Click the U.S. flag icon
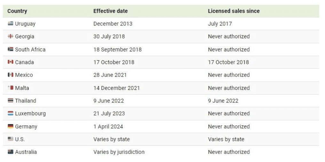The width and height of the screenshot is (325, 162). click(x=10, y=139)
